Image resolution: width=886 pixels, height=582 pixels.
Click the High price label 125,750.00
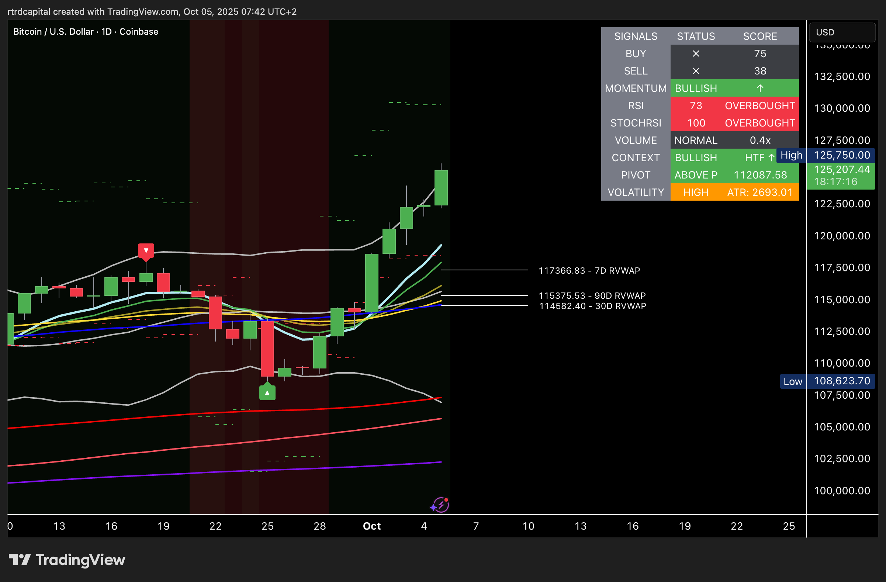(x=841, y=155)
